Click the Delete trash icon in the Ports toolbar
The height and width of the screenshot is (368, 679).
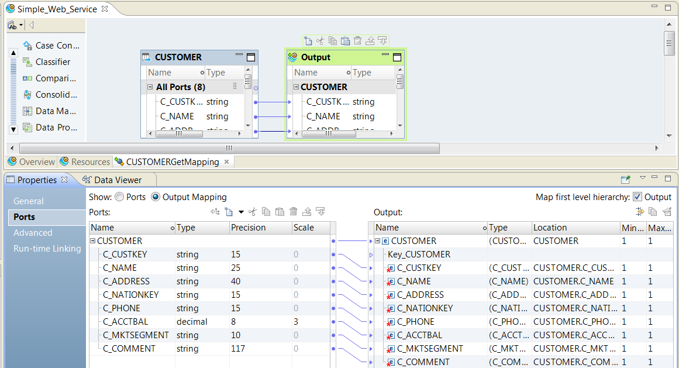click(293, 212)
